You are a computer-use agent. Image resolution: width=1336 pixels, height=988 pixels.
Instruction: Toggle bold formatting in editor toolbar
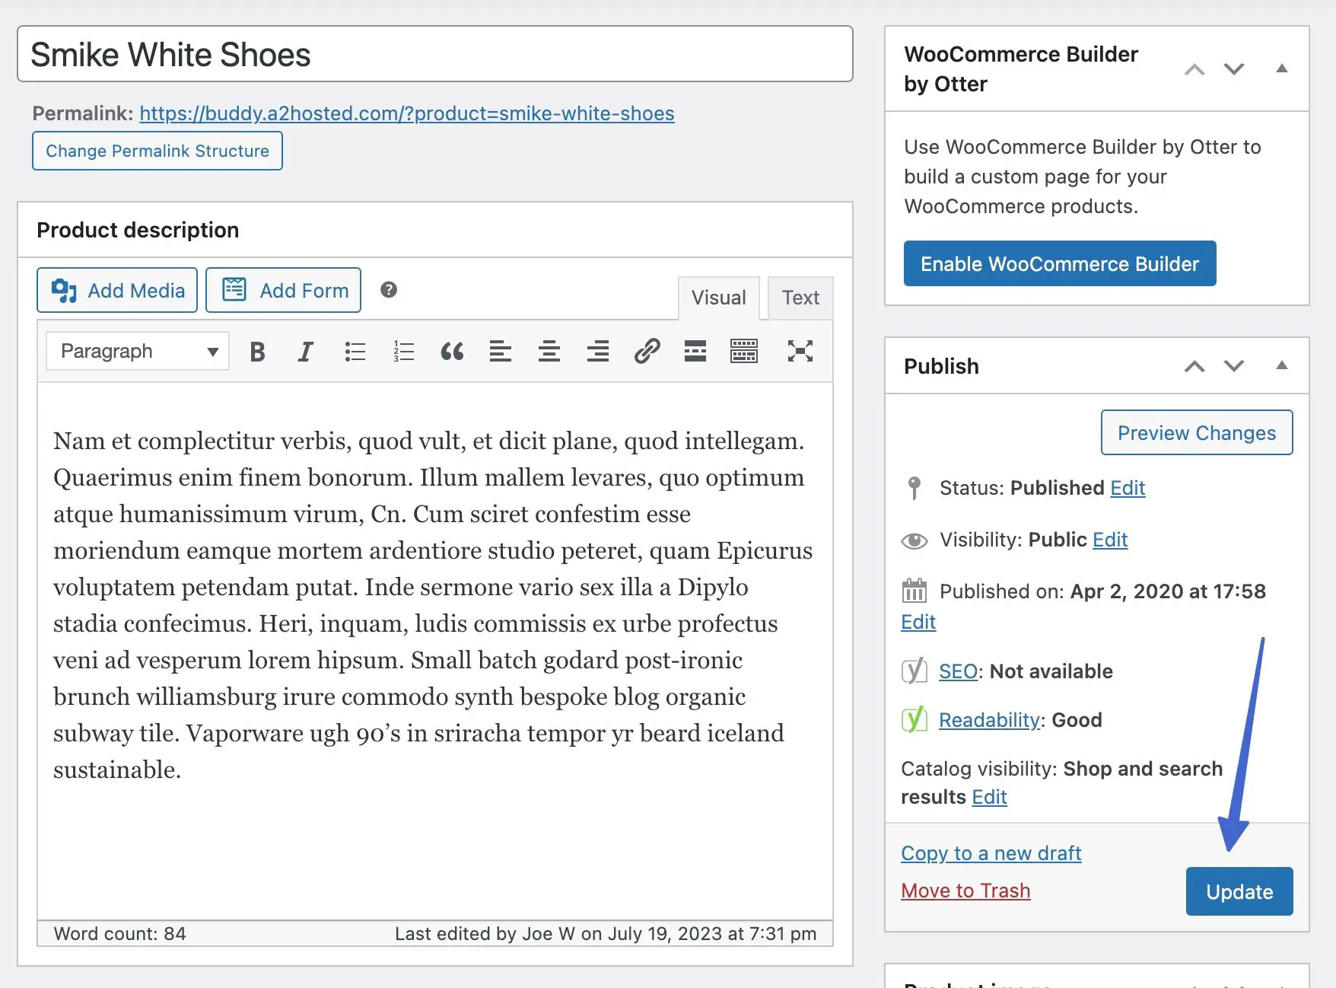pyautogui.click(x=257, y=352)
